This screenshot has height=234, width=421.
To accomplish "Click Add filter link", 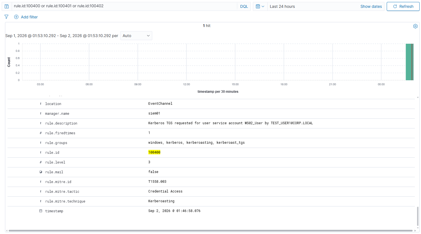I will pos(29,17).
